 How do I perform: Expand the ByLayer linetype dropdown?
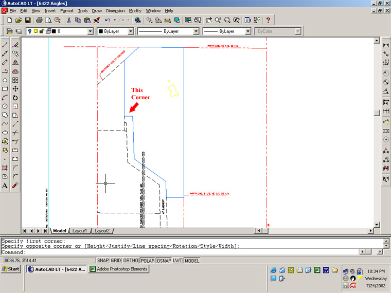pos(195,31)
